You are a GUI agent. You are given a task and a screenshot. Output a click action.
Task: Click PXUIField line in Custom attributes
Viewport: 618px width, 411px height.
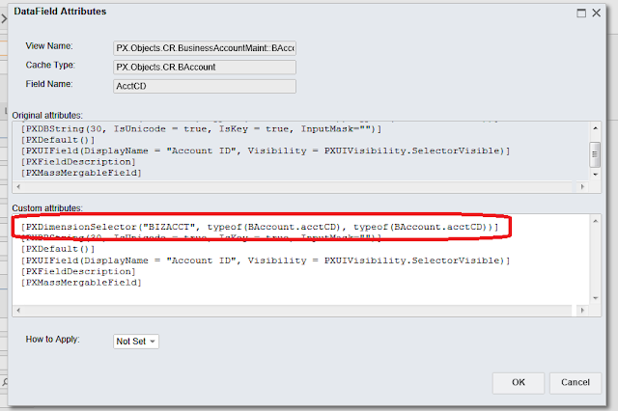pos(266,260)
